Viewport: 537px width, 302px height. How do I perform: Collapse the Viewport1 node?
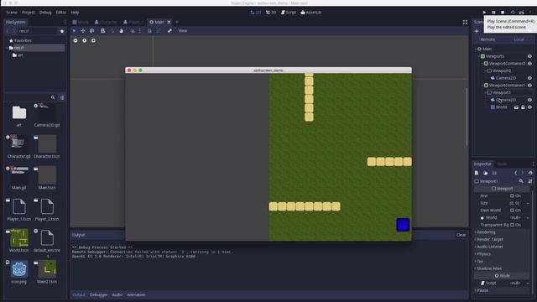(x=486, y=92)
